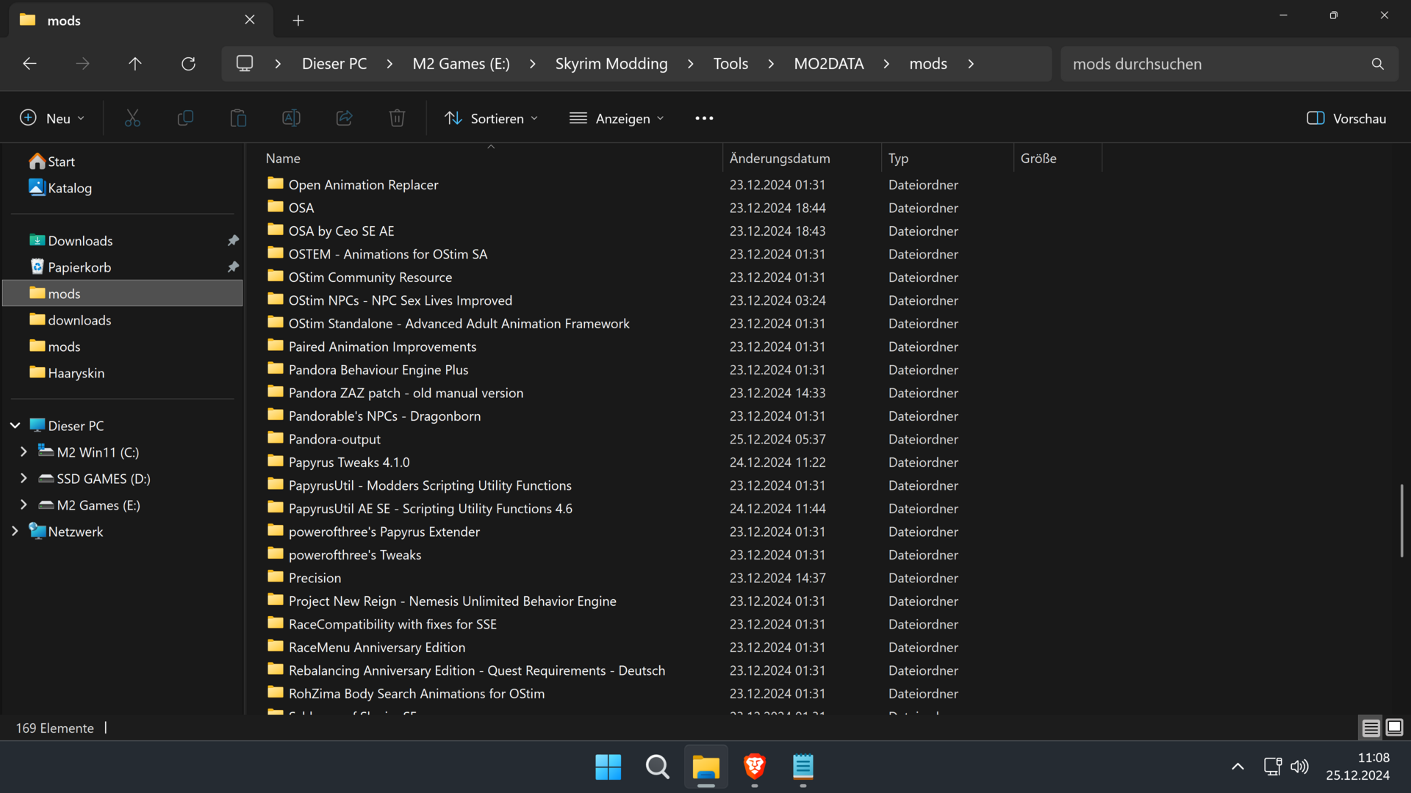Click File Explorer taskbar icon

pyautogui.click(x=706, y=767)
